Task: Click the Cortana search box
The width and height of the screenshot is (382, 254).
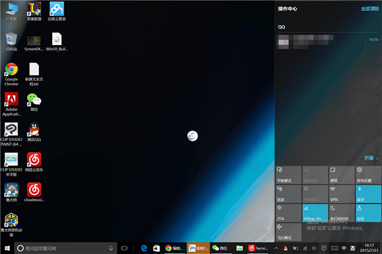Action: tap(65, 248)
